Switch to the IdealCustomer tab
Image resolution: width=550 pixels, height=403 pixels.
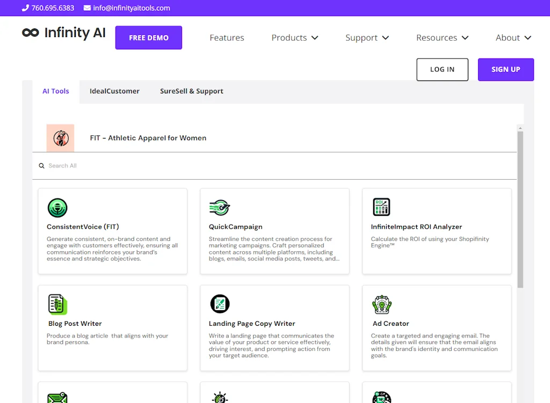[x=114, y=91]
